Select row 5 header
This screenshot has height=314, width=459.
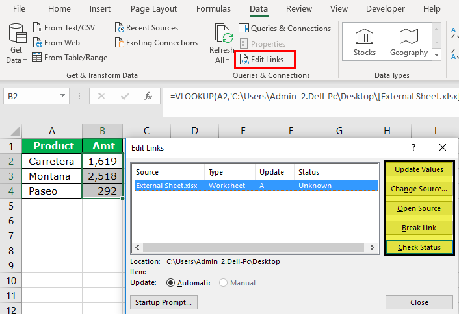pyautogui.click(x=11, y=206)
